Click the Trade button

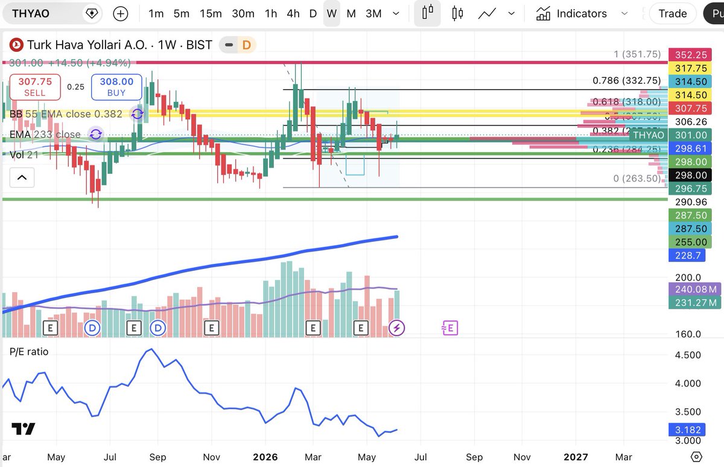[673, 13]
